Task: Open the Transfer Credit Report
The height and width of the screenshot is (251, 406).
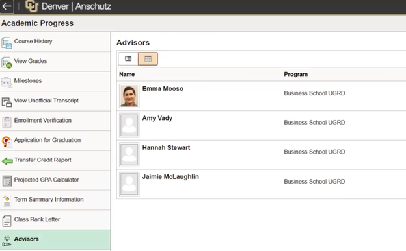Action: pyautogui.click(x=55, y=160)
